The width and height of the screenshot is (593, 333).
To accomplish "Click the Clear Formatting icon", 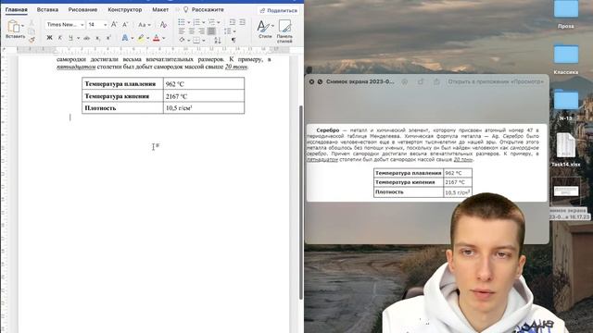I will [163, 25].
